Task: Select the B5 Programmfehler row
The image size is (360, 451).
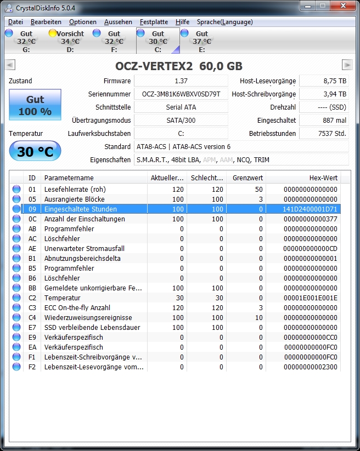Action: pos(176,269)
